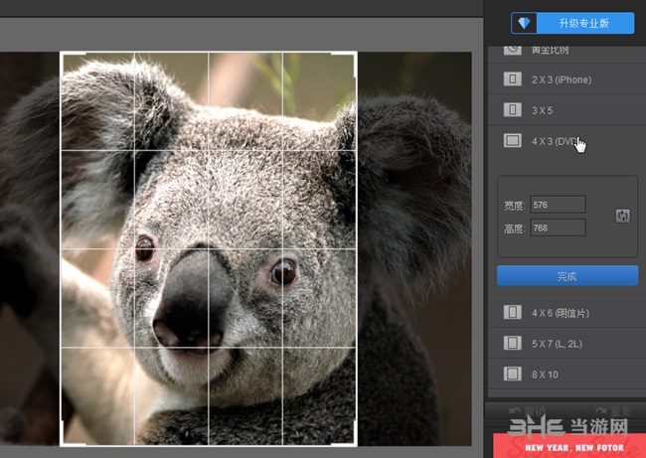Click the 宽度 width label
Screen dimensions: 646x458
click(x=515, y=205)
